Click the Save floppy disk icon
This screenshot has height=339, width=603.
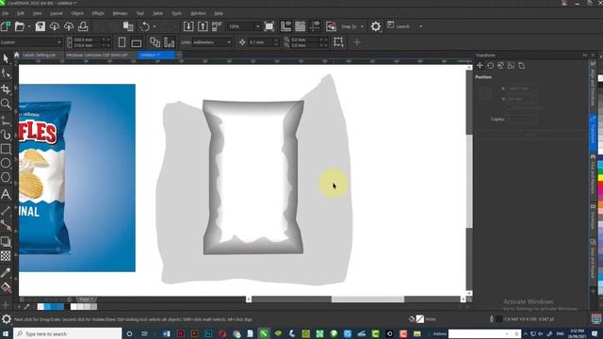(41, 26)
